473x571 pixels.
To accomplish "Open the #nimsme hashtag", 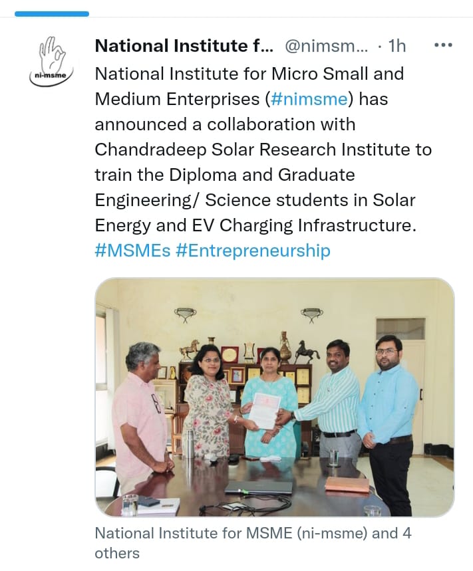I will 309,99.
